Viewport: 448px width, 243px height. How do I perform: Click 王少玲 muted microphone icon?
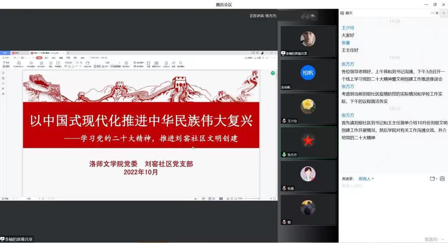[x=284, y=121]
